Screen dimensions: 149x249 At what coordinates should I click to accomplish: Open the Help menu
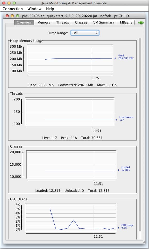coord(50,9)
